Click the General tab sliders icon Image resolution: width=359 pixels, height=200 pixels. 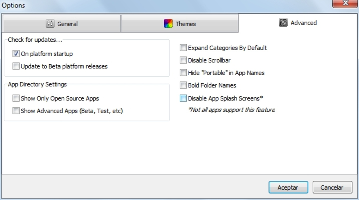click(x=50, y=23)
